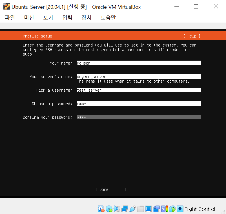226x214 pixels.
Task: Maximize the VirtualBox window
Action: (196, 6)
